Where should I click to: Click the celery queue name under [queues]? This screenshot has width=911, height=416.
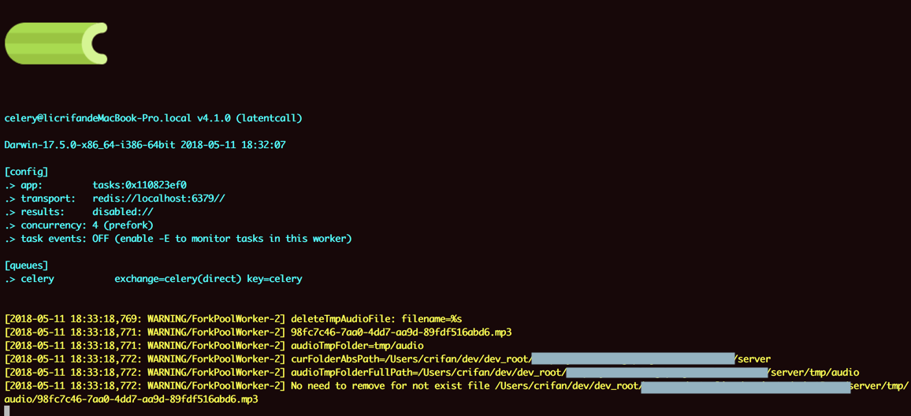tap(37, 279)
